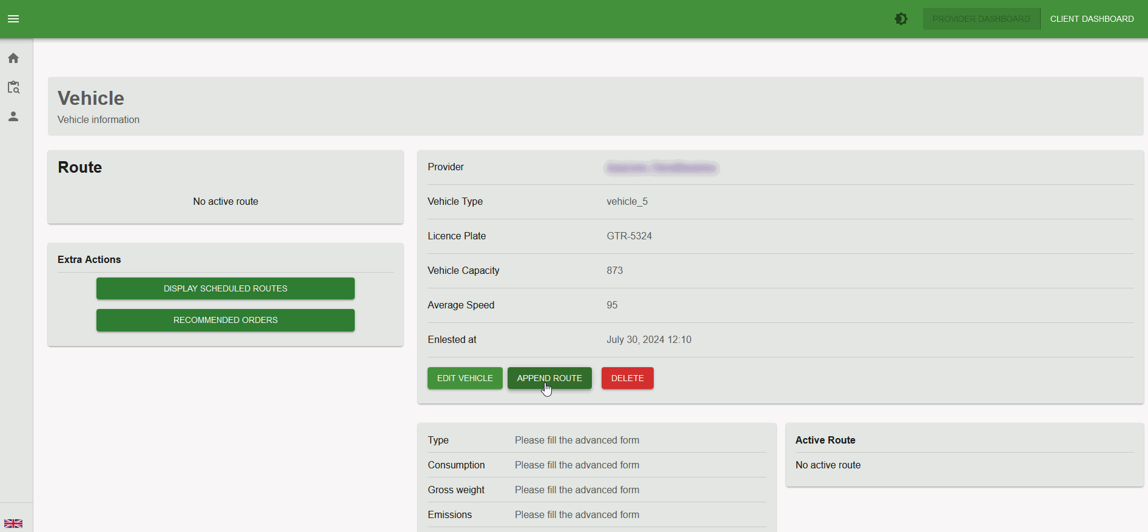Image resolution: width=1148 pixels, height=532 pixels.
Task: Click the Active Route card heading
Action: pyautogui.click(x=825, y=441)
